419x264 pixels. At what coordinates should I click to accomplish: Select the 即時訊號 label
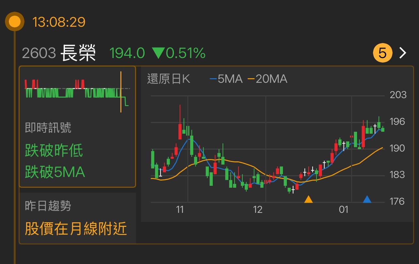(48, 128)
